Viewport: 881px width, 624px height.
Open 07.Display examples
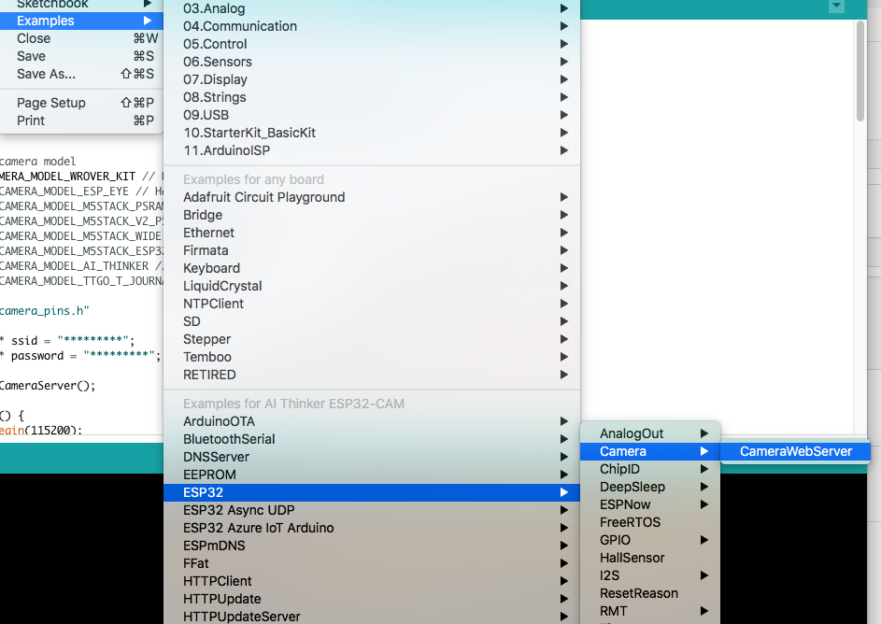372,79
